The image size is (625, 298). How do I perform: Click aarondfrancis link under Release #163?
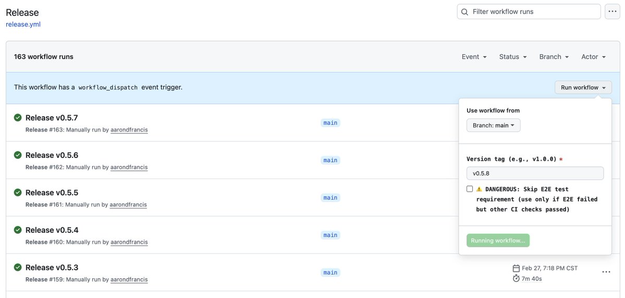point(129,130)
